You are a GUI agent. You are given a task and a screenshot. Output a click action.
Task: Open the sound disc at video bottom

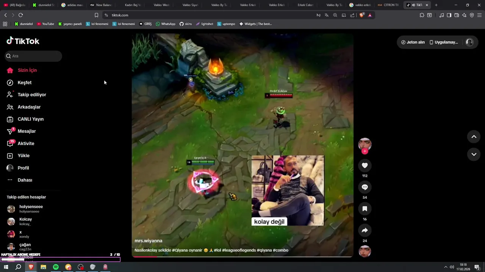365,251
